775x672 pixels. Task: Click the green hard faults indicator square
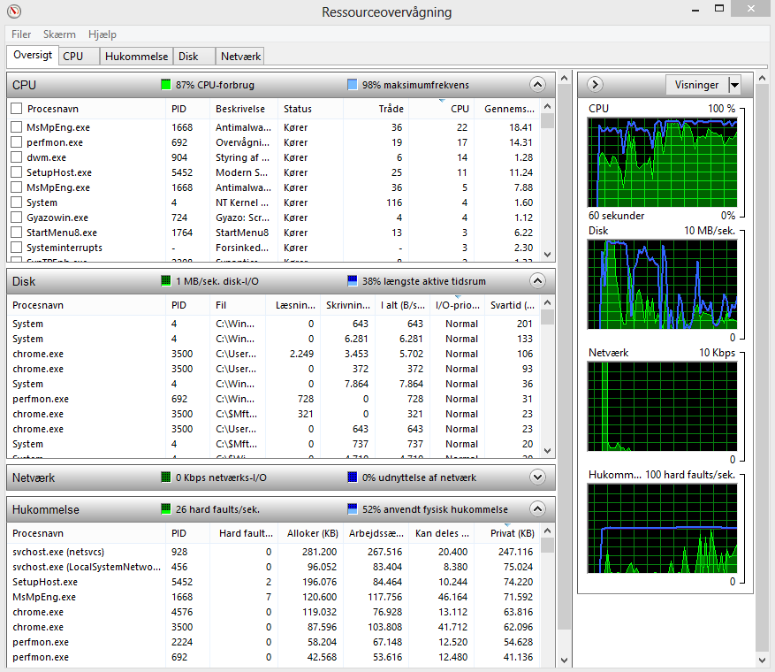(x=166, y=508)
